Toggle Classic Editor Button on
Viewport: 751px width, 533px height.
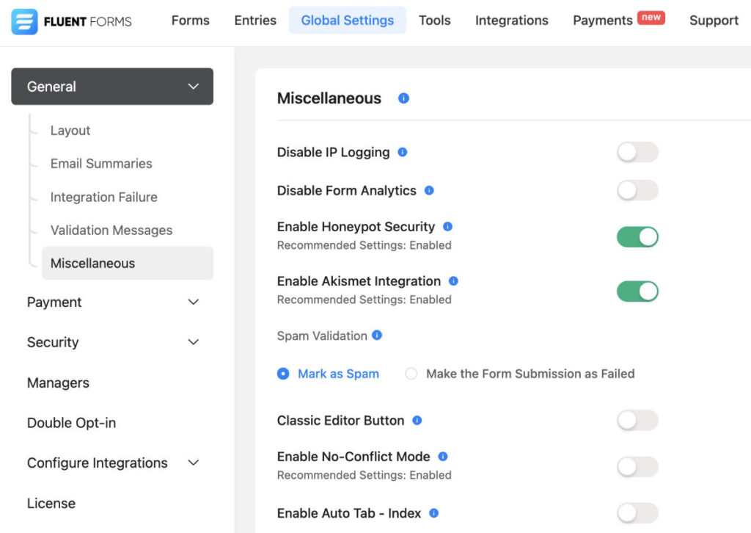coord(637,419)
